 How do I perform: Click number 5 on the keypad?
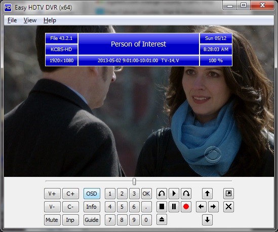point(122,207)
